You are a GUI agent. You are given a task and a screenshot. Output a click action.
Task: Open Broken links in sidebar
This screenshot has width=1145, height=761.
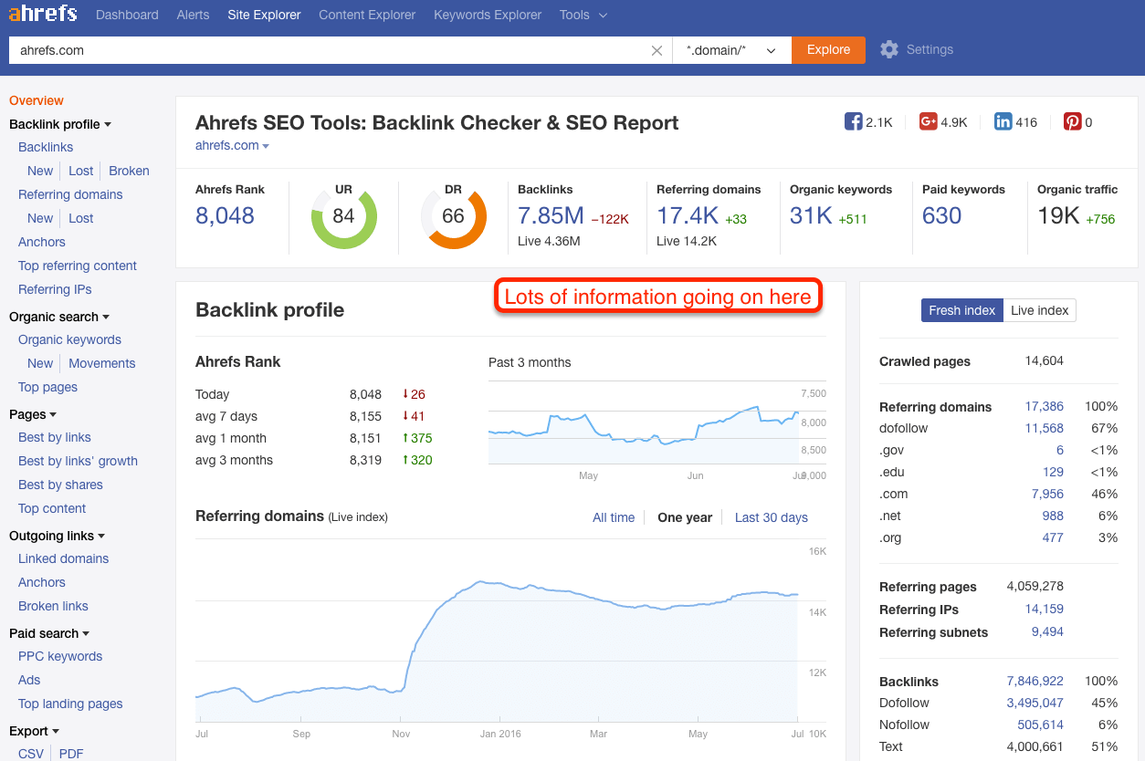coord(53,606)
